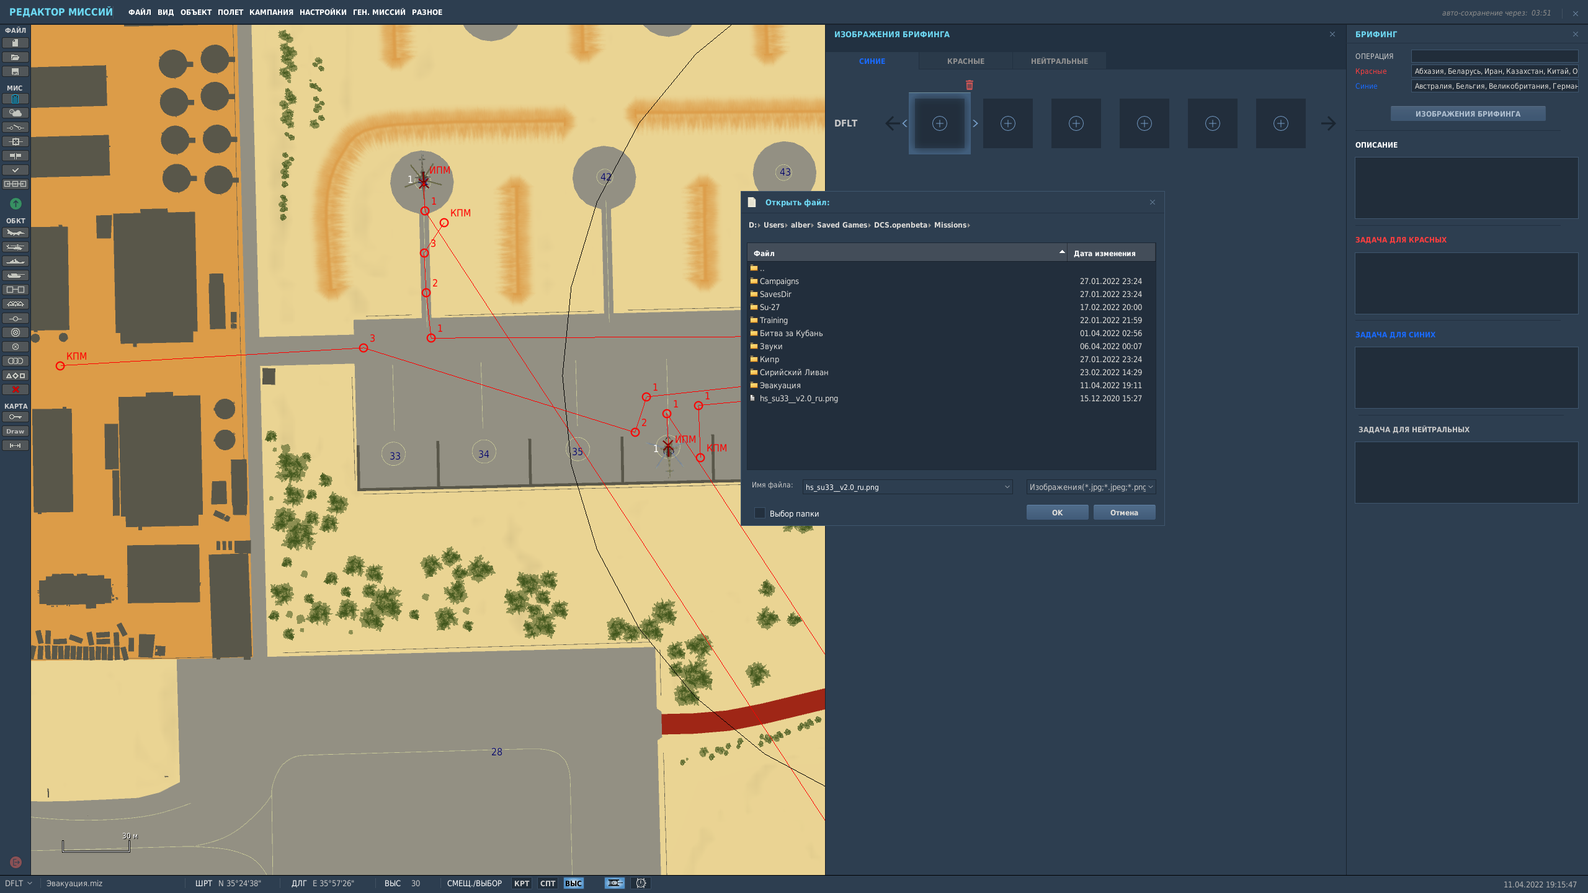The image size is (1588, 893).
Task: Select the three overlapping circles tool
Action: 16,361
